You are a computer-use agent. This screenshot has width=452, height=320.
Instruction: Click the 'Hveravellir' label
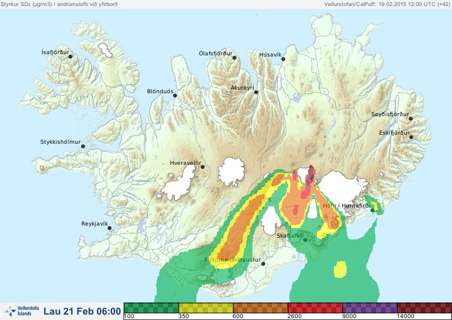point(186,163)
